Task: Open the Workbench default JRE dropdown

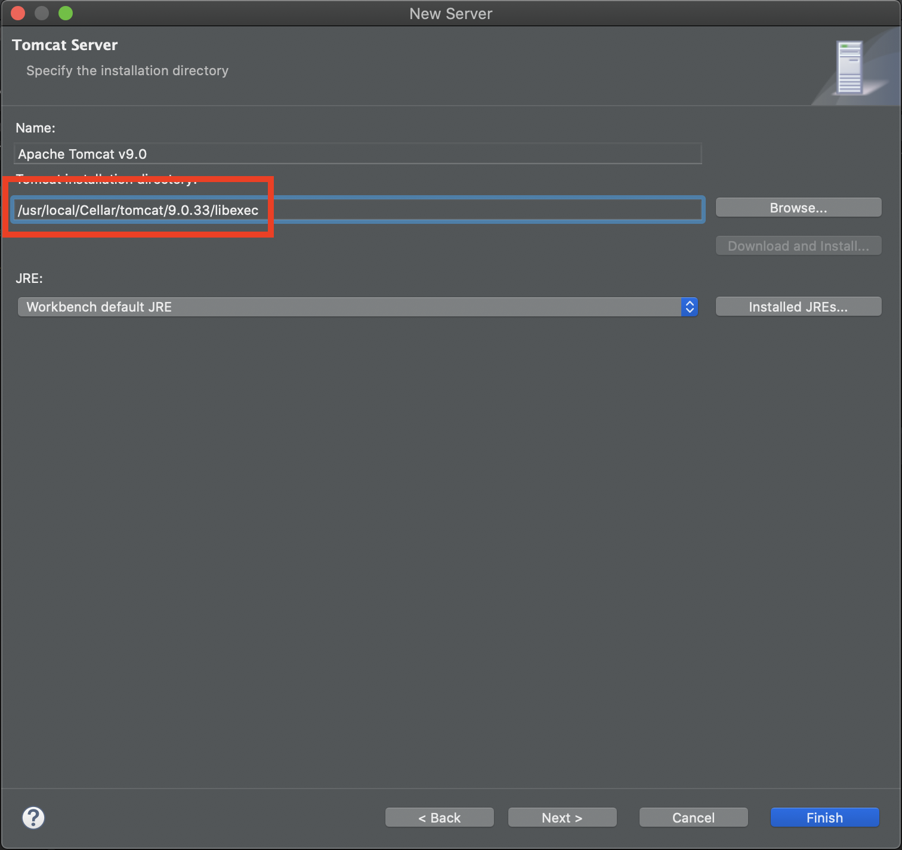Action: pyautogui.click(x=358, y=307)
